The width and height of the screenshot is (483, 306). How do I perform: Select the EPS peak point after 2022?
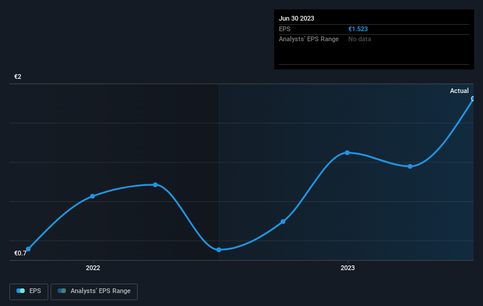pos(155,185)
